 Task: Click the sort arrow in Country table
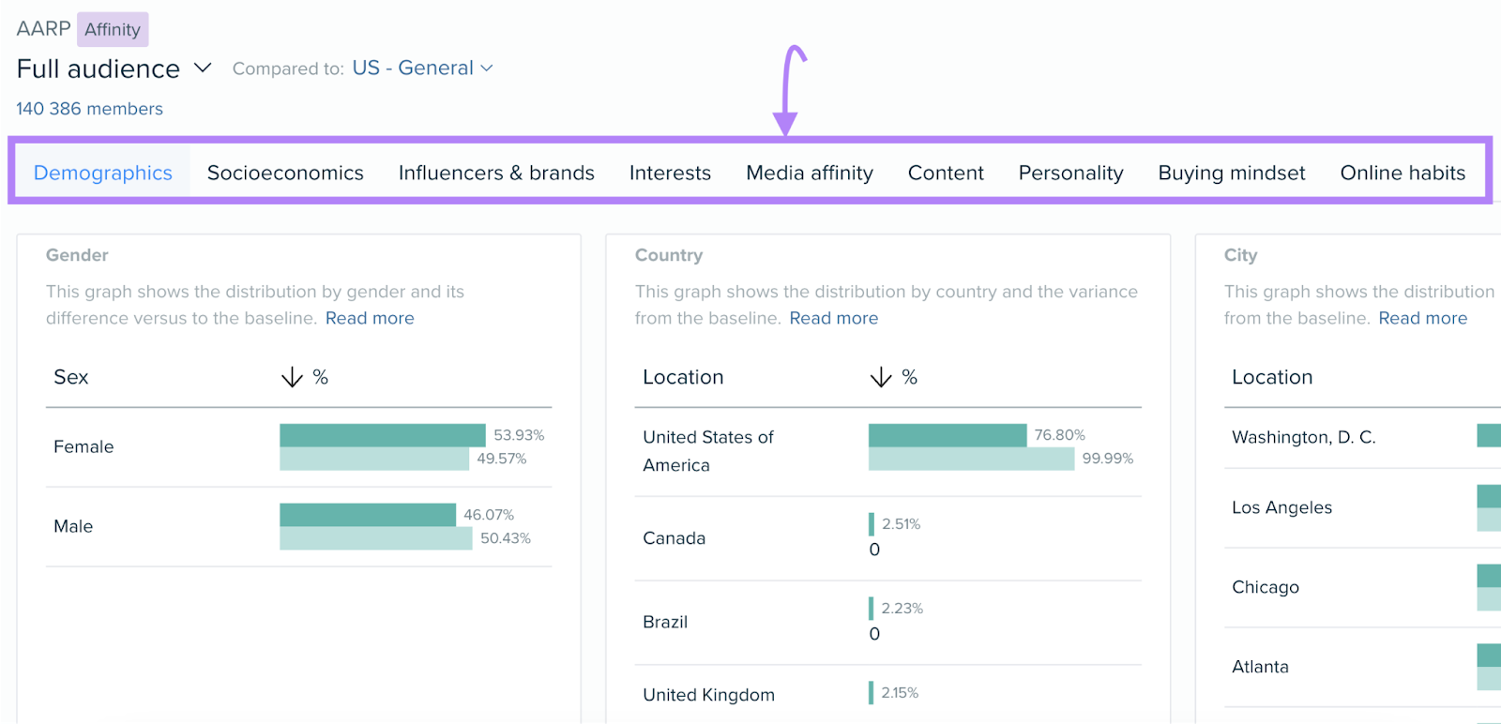click(881, 378)
